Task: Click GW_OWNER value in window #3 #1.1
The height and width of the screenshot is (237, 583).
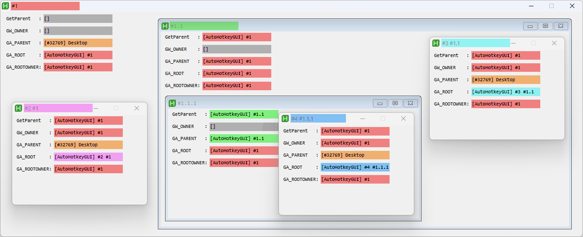Action: [506, 68]
